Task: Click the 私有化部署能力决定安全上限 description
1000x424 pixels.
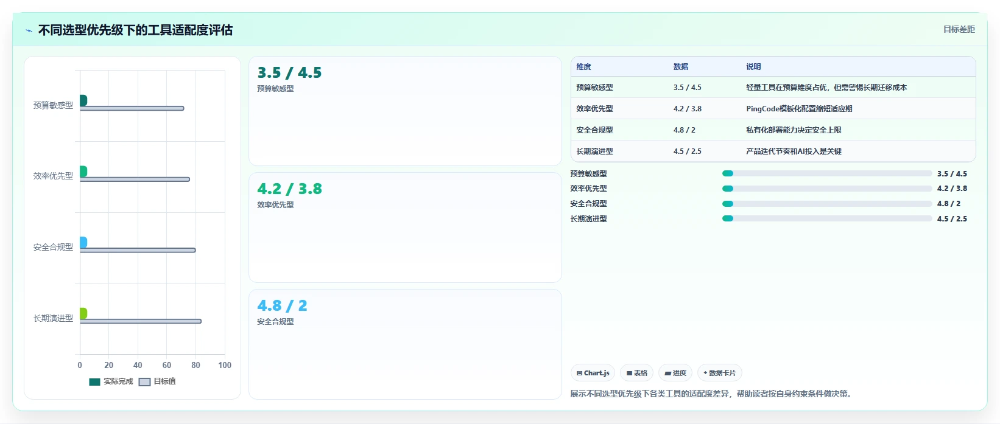Action: coord(794,130)
